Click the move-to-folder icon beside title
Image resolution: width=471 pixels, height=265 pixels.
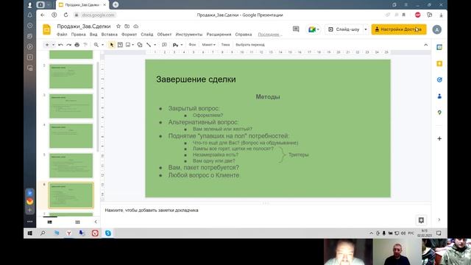[x=127, y=26]
